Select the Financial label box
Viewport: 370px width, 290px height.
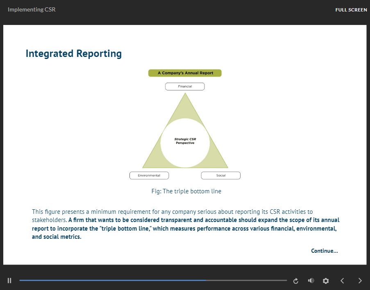tap(185, 86)
